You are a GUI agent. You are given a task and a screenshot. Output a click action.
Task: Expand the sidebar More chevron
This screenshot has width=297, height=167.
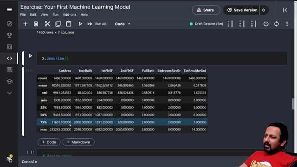9,93
